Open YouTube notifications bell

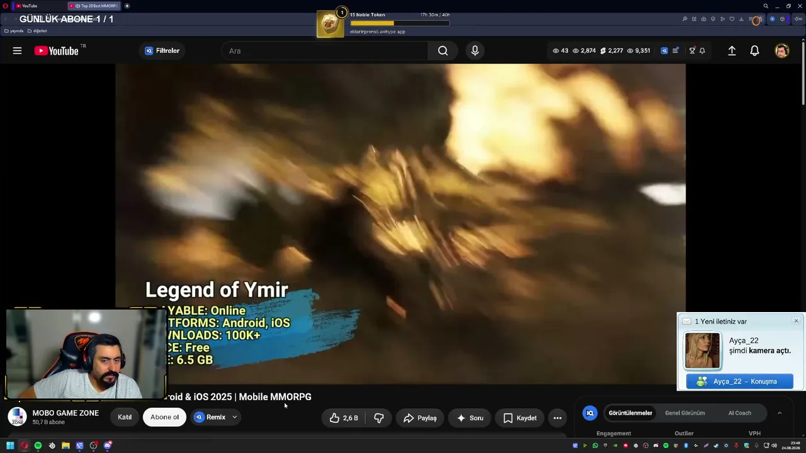pos(754,51)
